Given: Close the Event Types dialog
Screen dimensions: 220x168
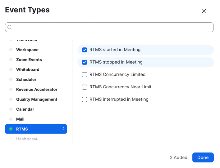Looking at the screenshot, I should (204, 11).
